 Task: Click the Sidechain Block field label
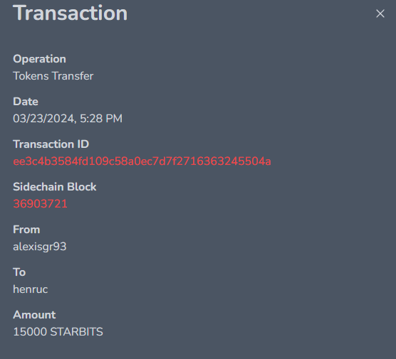[x=55, y=187]
